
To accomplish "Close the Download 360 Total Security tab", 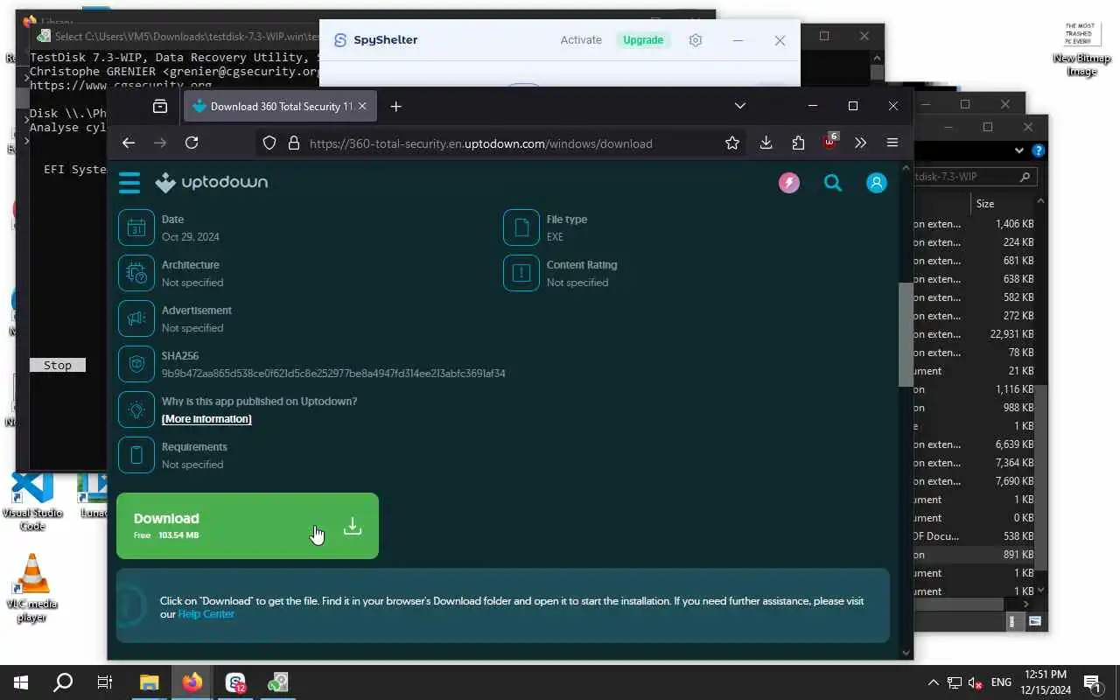I will point(363,106).
